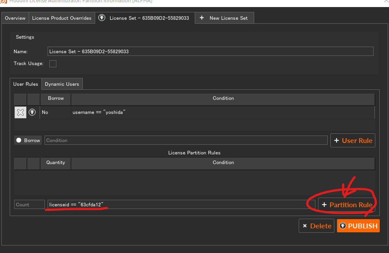This screenshot has width=389, height=253.
Task: Switch to the Overview tab
Action: point(15,18)
